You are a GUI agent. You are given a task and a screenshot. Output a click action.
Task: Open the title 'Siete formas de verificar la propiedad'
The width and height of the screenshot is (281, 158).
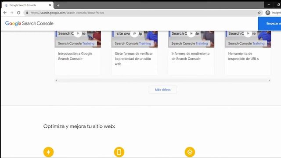click(134, 58)
